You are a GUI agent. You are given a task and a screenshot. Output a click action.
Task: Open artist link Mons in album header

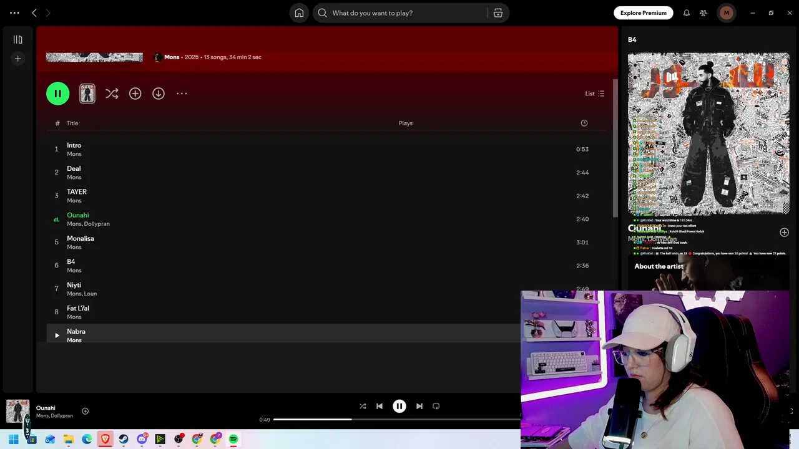[x=172, y=57]
